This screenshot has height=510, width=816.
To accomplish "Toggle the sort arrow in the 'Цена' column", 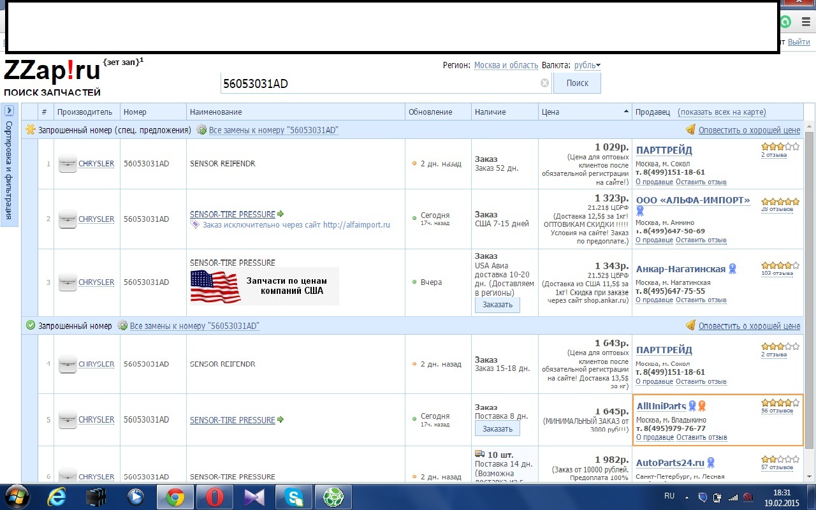I will pyautogui.click(x=625, y=112).
